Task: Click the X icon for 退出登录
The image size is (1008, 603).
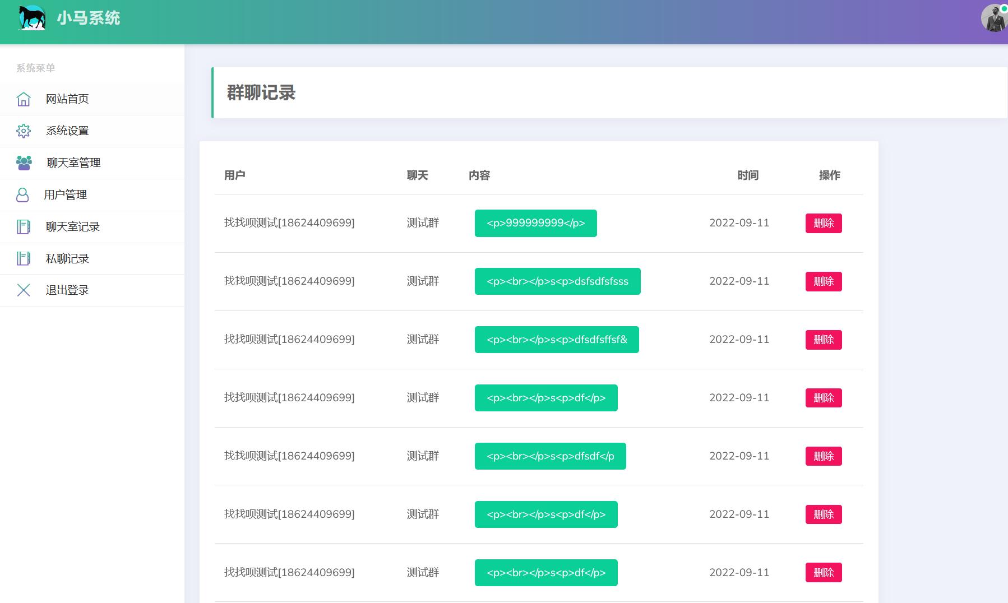Action: (24, 290)
